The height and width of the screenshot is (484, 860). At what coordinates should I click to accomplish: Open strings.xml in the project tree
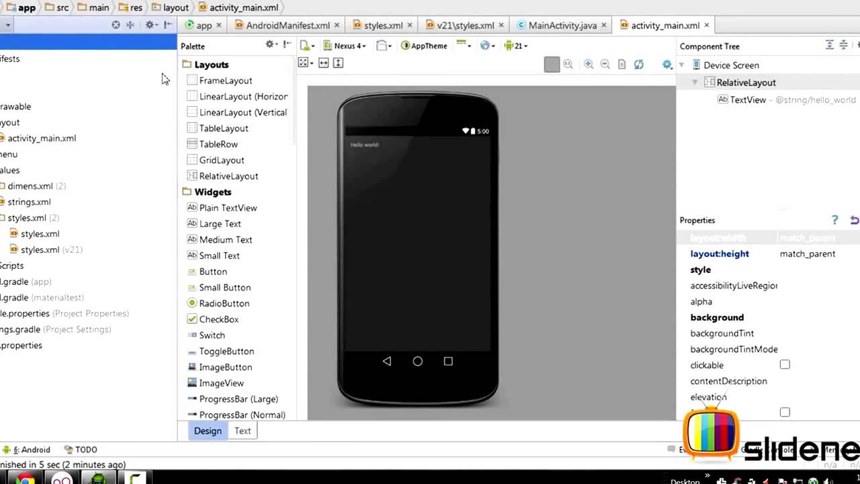point(29,202)
